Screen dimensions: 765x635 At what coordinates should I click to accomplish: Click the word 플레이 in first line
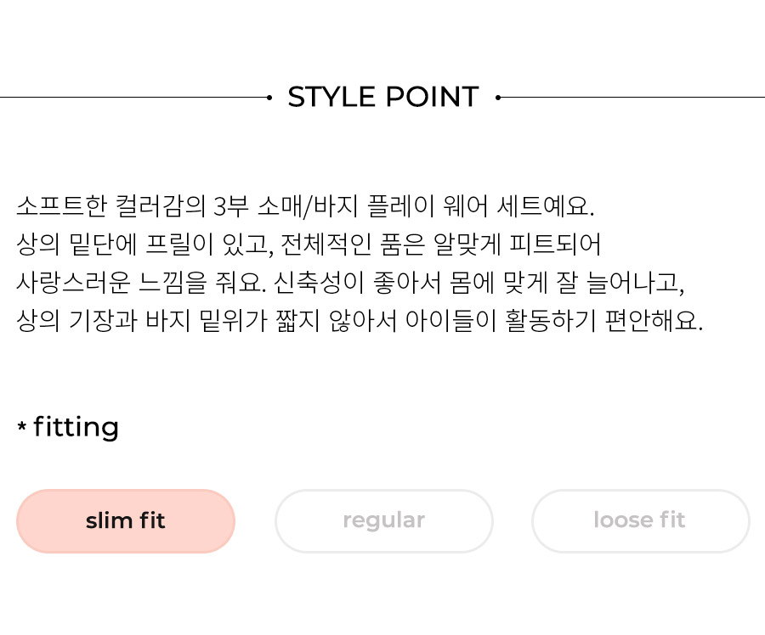[400, 205]
